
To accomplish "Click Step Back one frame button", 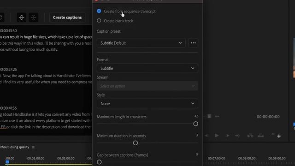I will pos(206,136).
